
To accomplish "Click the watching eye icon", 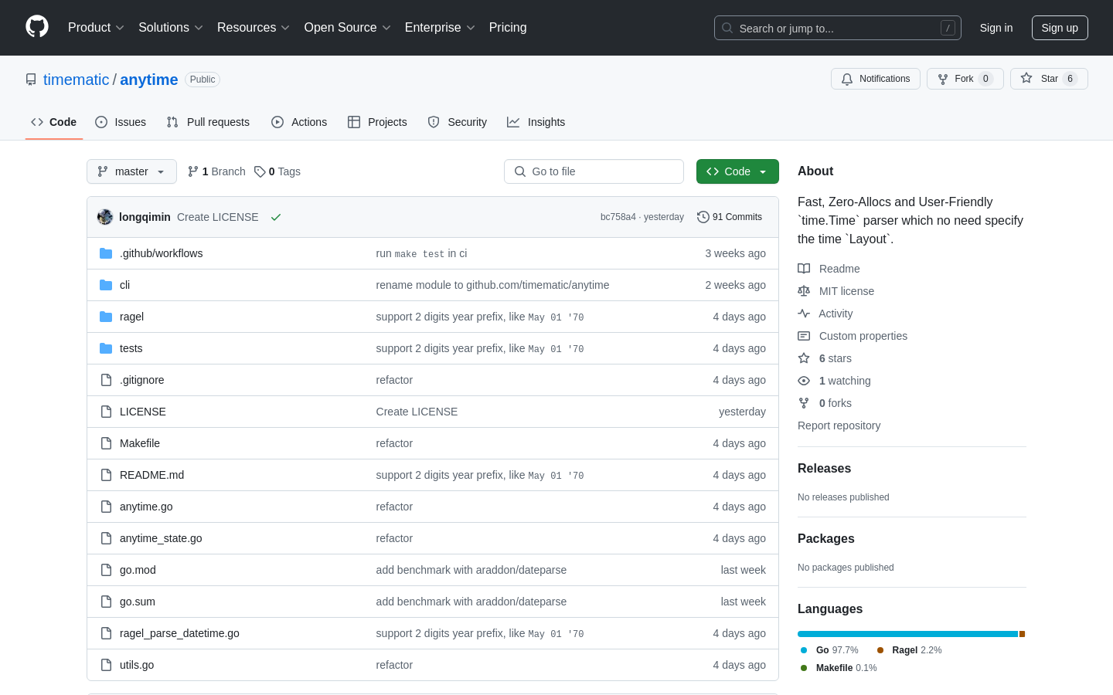I will 804,381.
